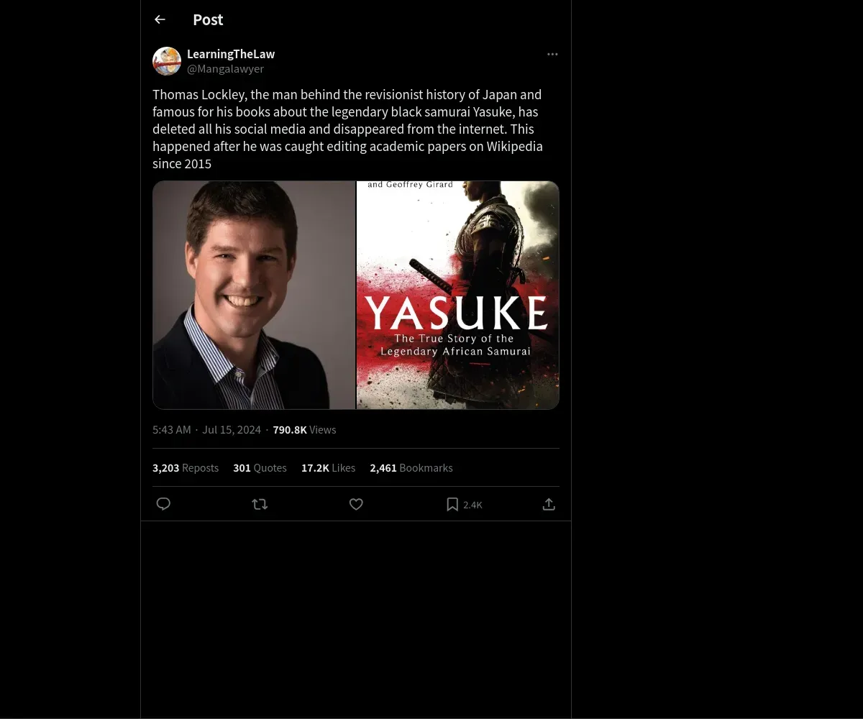Open the portrait photo of the man
Image resolution: width=863 pixels, height=719 pixels.
(x=254, y=295)
